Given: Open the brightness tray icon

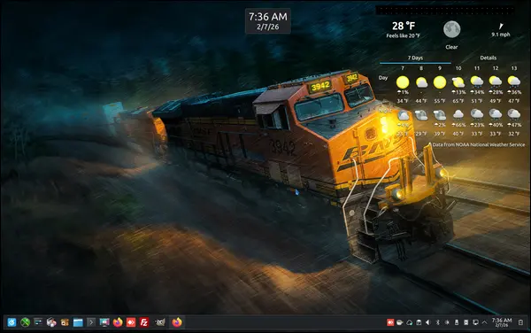Looking at the screenshot, I should pyautogui.click(x=447, y=322).
